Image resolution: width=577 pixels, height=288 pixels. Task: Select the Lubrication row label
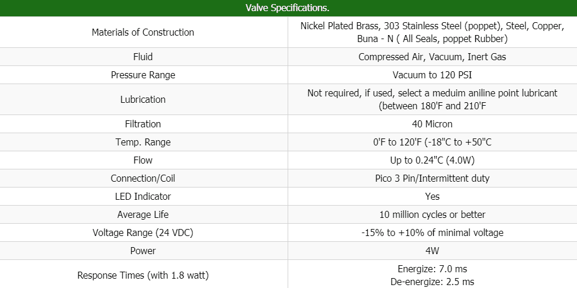coord(143,99)
